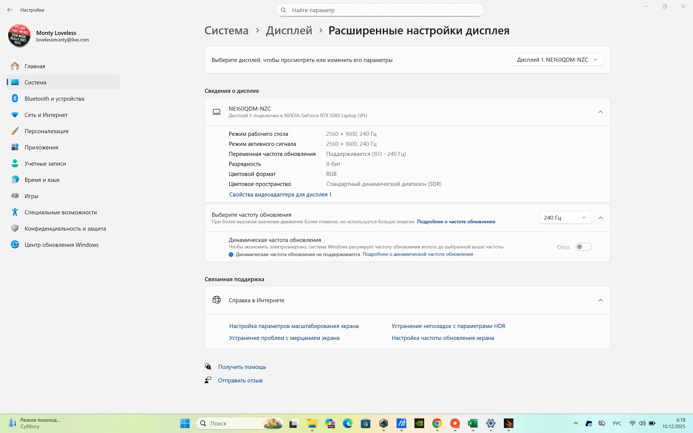The height and width of the screenshot is (433, 693).
Task: Open the display selection dropdown
Action: coord(558,60)
